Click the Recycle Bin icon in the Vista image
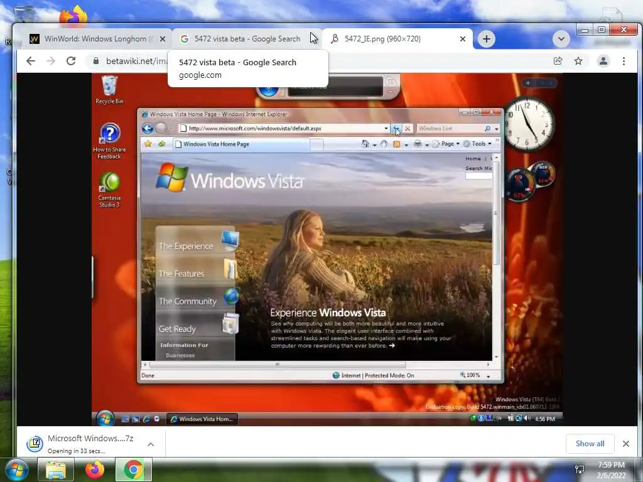The width and height of the screenshot is (643, 482). [x=109, y=90]
